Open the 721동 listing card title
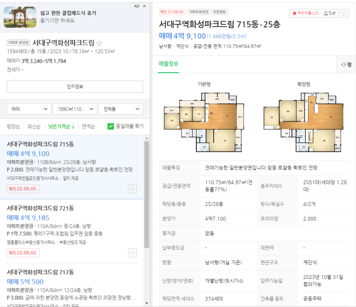356x307 pixels. (41, 208)
